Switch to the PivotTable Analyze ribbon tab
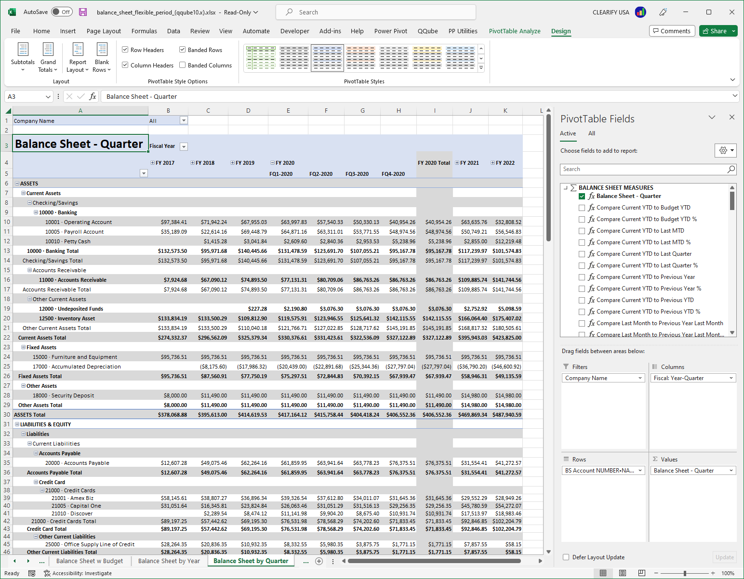Viewport: 744px width, 579px height. 515,31
